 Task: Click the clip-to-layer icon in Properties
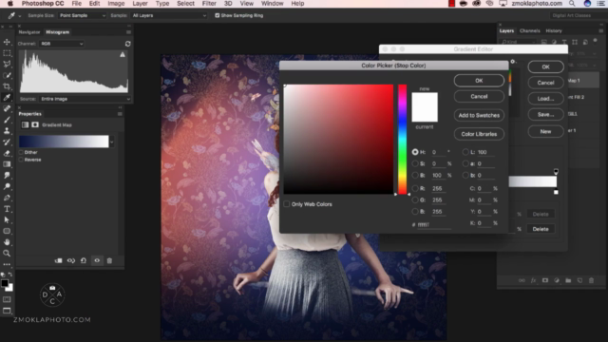(x=58, y=260)
